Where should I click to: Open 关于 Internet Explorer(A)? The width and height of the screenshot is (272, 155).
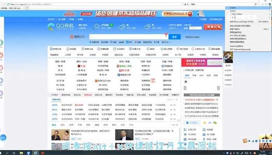pyautogui.click(x=248, y=50)
